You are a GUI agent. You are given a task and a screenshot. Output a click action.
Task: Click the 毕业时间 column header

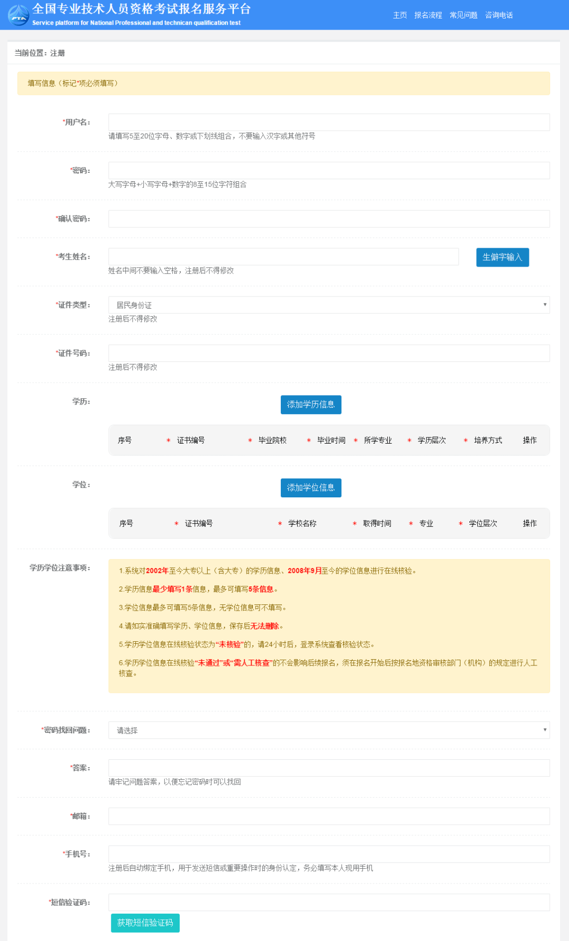331,440
